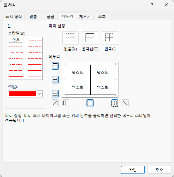Toggle the left border button
Screen dimensions: 174x177
pos(66,103)
